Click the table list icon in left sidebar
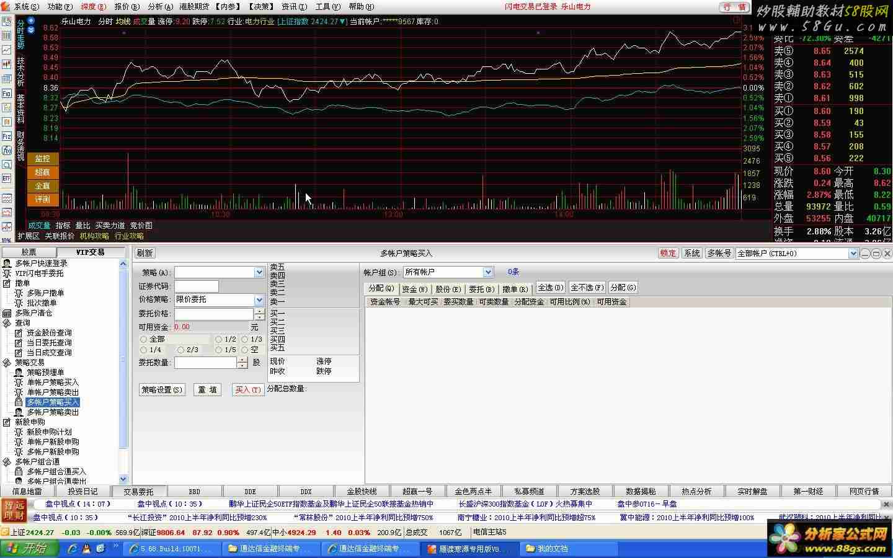Viewport: 893px width, 558px height. [x=6, y=35]
